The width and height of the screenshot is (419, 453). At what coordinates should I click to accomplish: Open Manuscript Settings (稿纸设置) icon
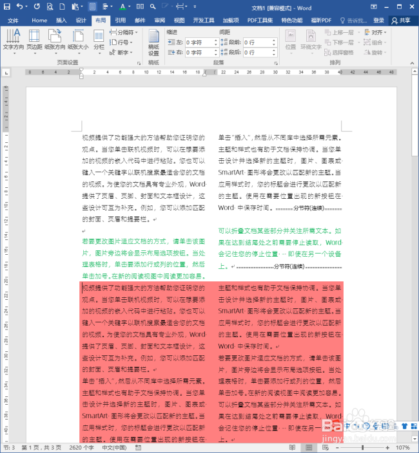point(153,42)
